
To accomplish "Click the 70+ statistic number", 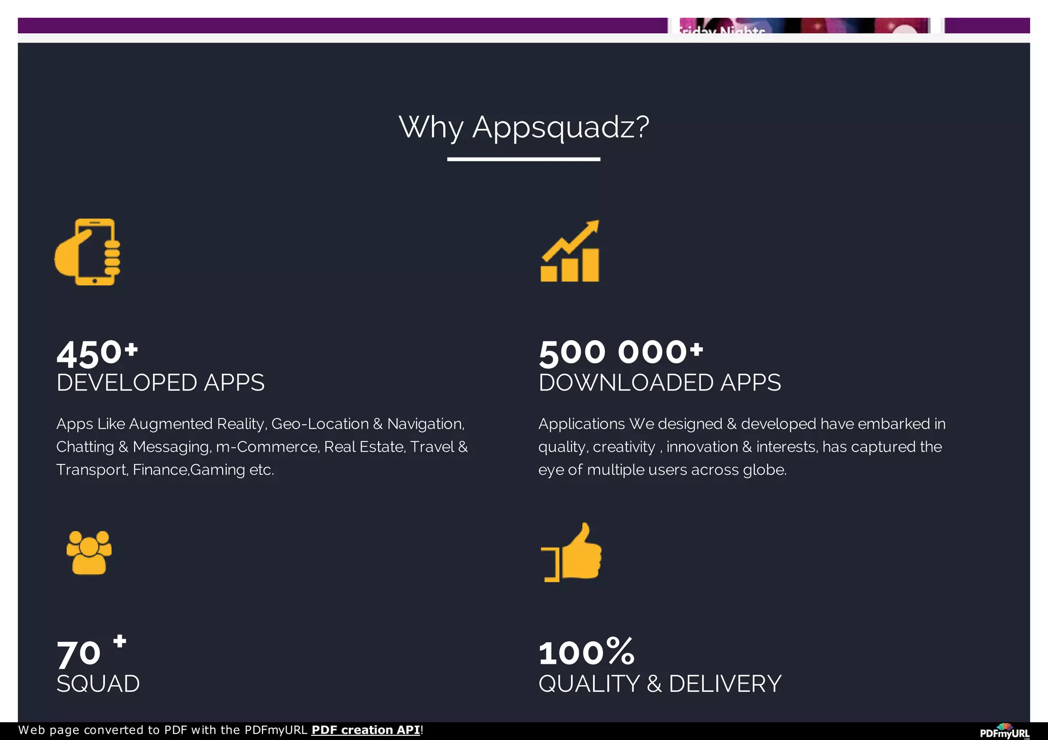I will point(92,651).
